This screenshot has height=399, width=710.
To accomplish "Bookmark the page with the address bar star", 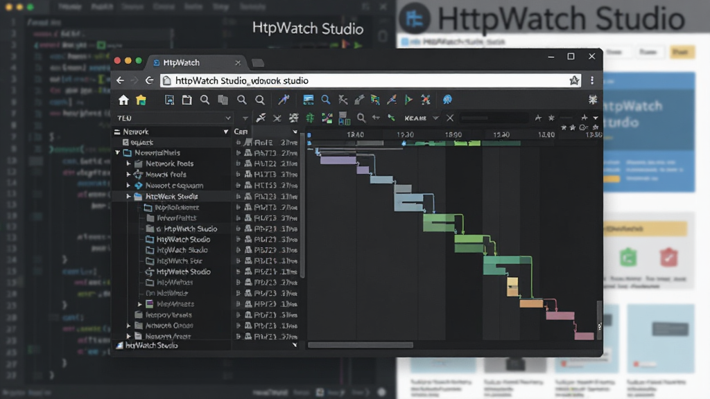I will coord(574,80).
